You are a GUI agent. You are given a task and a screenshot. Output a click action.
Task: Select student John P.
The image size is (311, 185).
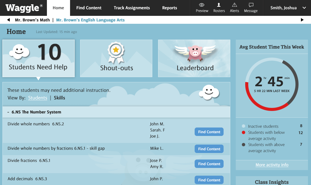point(156,179)
